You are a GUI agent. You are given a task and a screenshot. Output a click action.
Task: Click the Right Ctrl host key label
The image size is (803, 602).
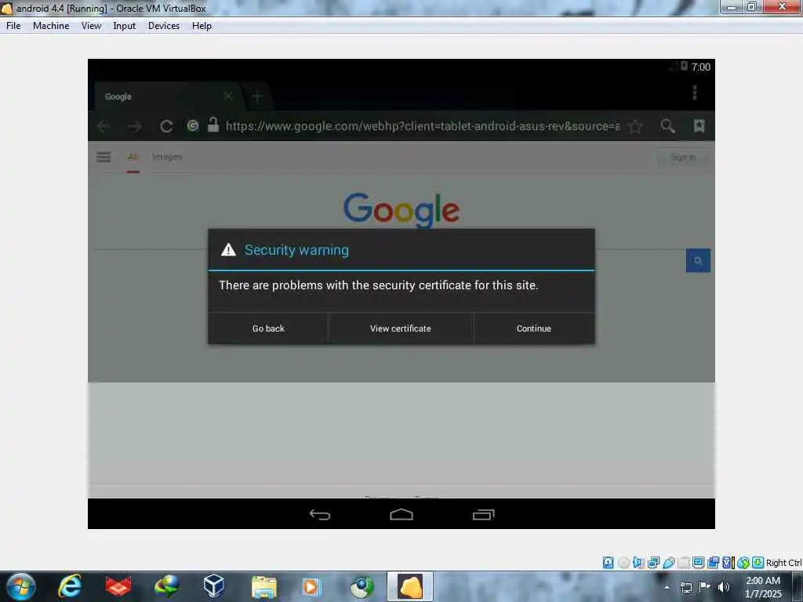[x=783, y=563]
